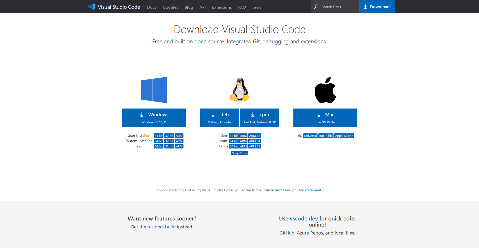The height and width of the screenshot is (248, 479).
Task: Click the Search Docs field
Action: [335, 7]
